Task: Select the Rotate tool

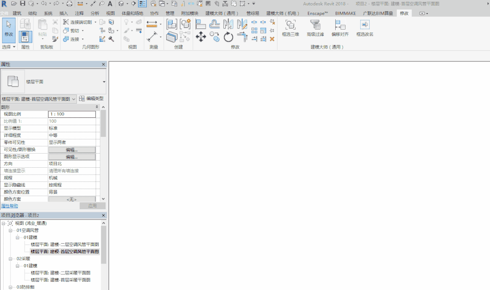Action: [228, 37]
